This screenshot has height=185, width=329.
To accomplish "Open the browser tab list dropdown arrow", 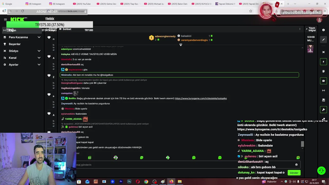I will pos(295,4).
